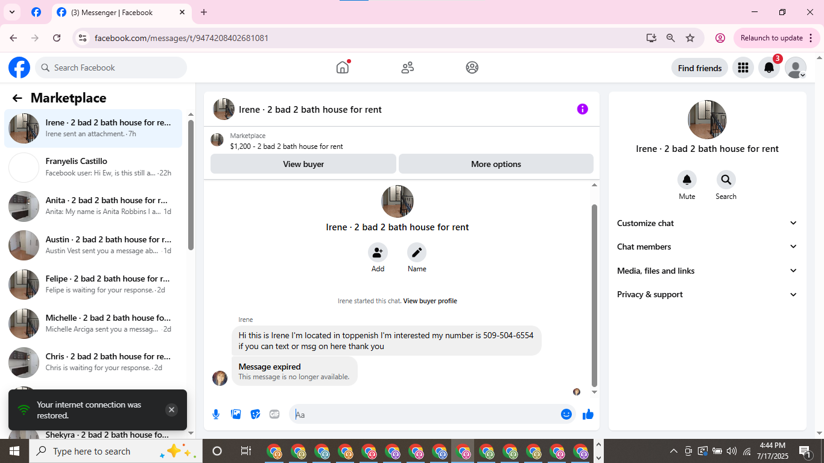
Task: Click the message text input box
Action: point(425,414)
